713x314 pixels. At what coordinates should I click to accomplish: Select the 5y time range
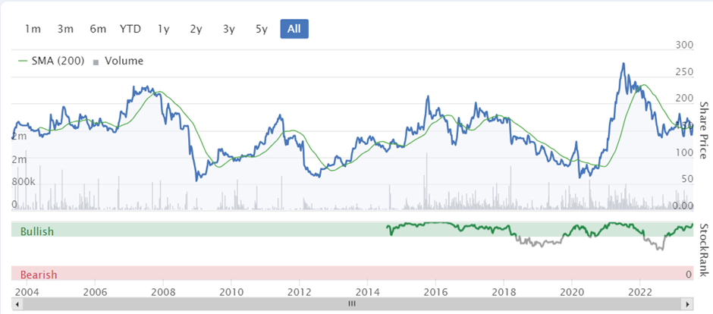tap(262, 29)
